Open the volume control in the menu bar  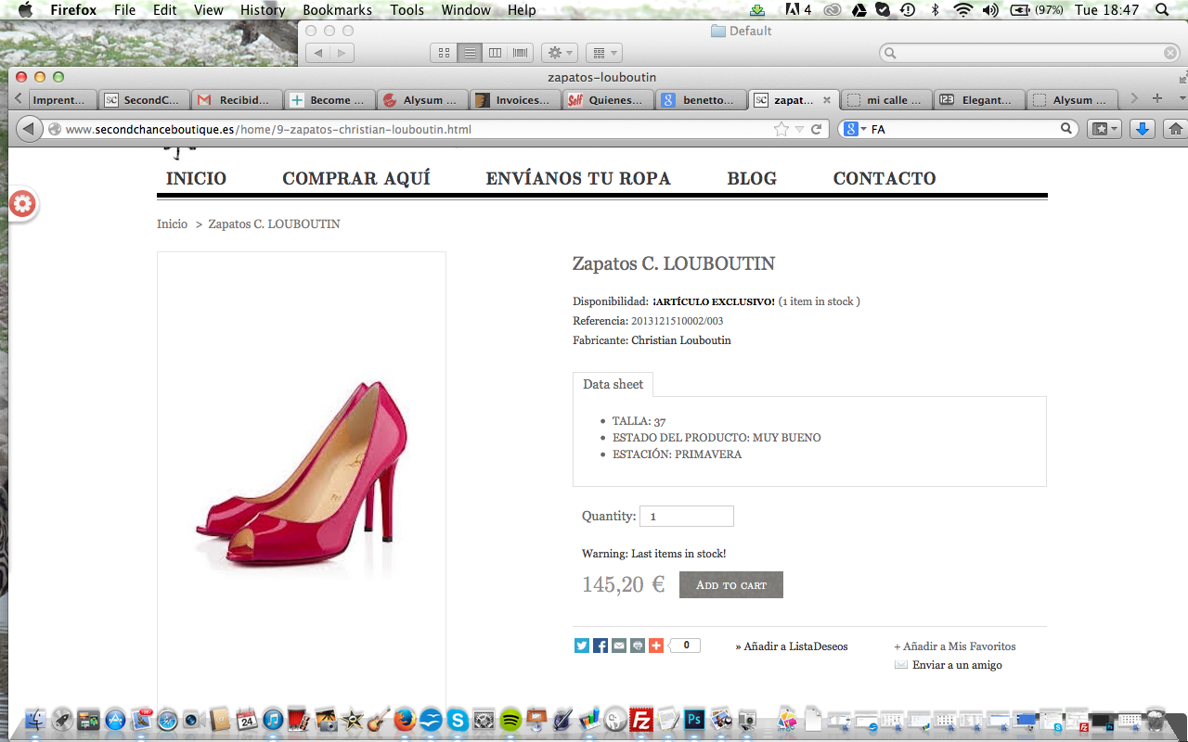tap(990, 10)
